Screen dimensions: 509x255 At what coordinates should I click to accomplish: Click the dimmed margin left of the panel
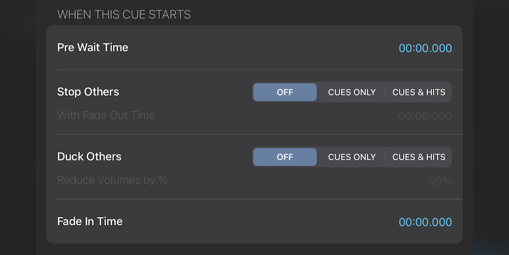(x=17, y=127)
